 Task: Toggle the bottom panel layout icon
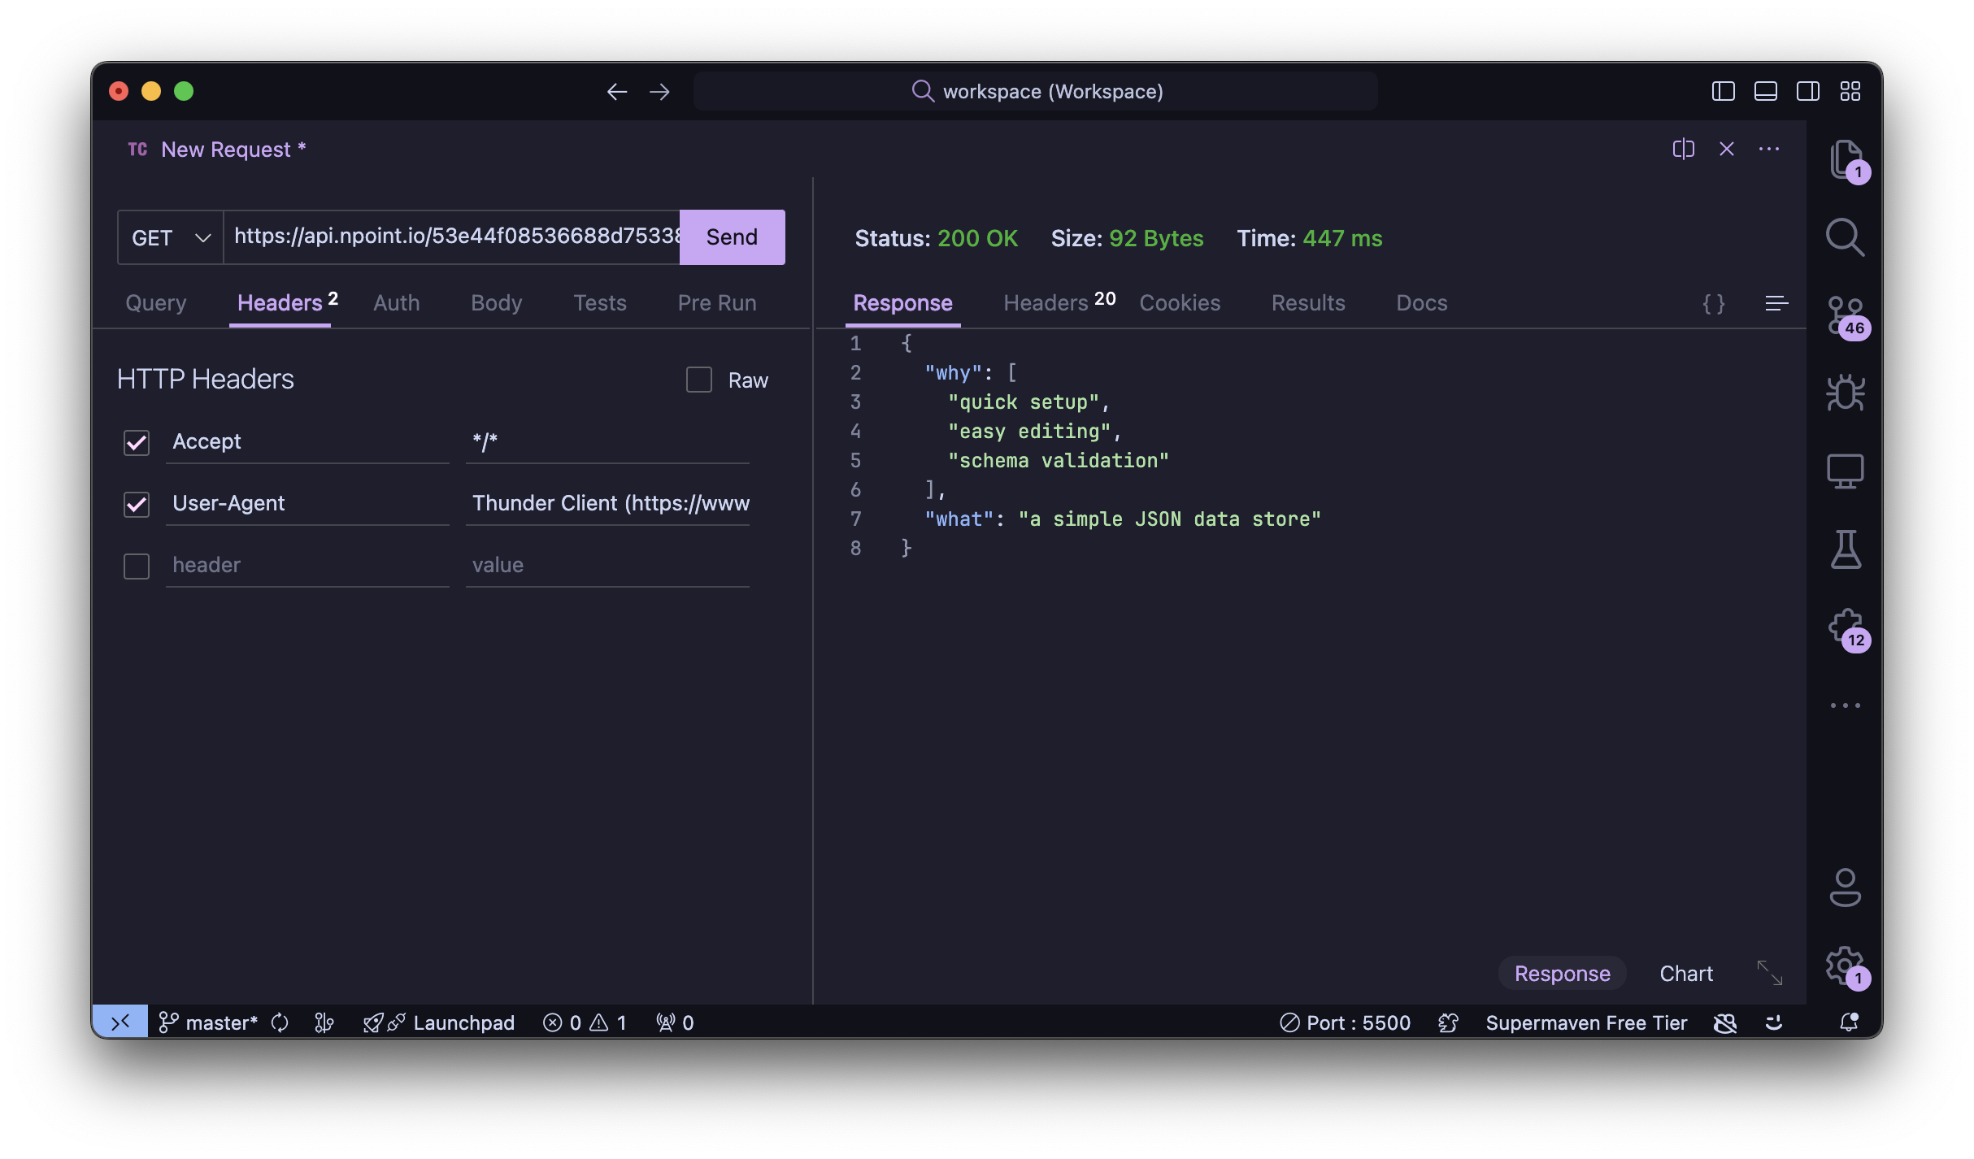(1765, 92)
